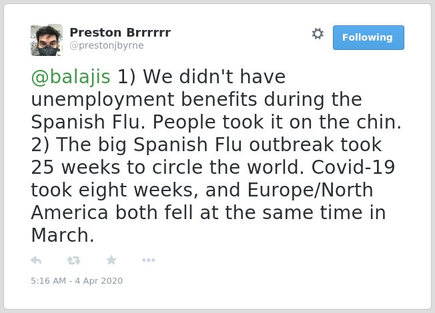Viewport: 435px width, 313px height.
Task: Toggle the blue Following button
Action: point(368,38)
